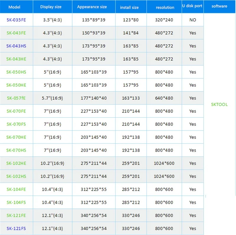Open the SK-121FS model link
Image resolution: width=236 pixels, height=235 pixels.
tap(16, 229)
